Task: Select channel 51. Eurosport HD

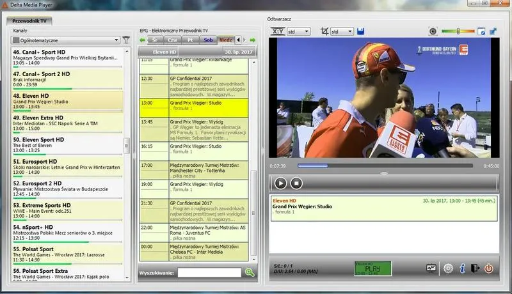Action: point(67,167)
